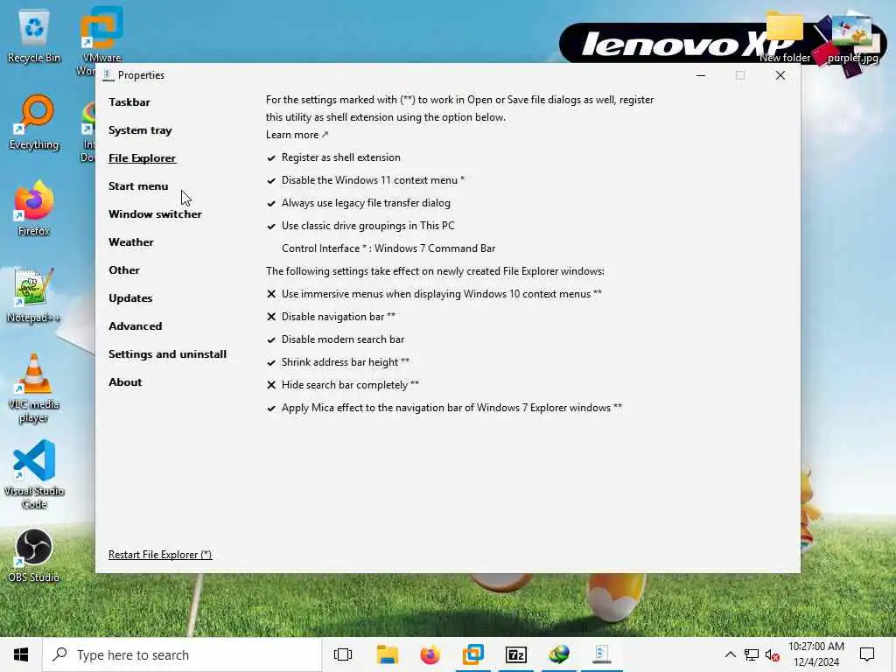This screenshot has height=672, width=896.
Task: Select the Taskbar settings section
Action: point(129,102)
